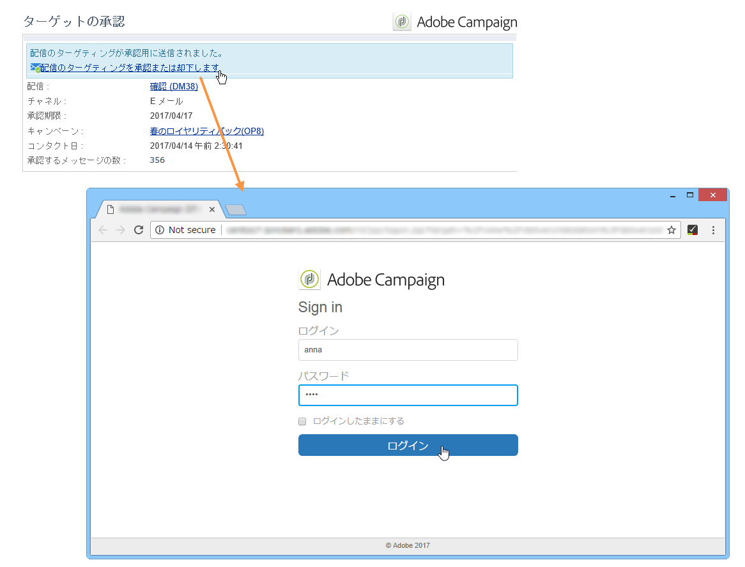Minimize the browser window
Screen dimensions: 745x567
(x=673, y=195)
